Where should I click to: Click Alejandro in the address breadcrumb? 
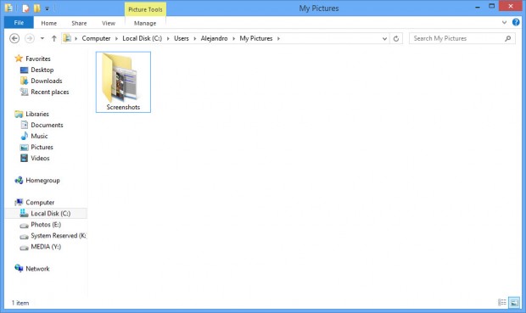214,38
